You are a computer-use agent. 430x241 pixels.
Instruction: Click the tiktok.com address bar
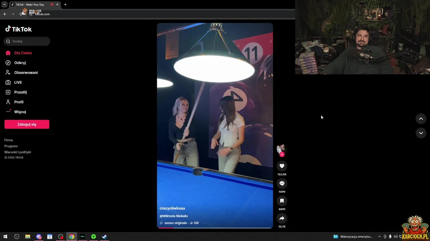pos(161,14)
